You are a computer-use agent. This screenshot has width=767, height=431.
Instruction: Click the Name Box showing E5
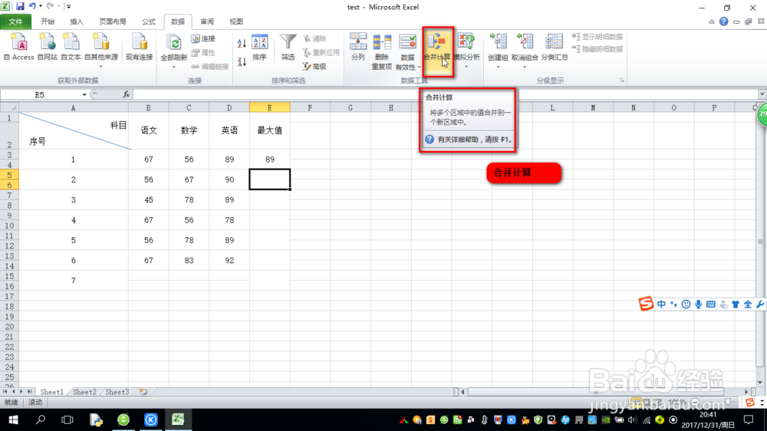click(x=40, y=94)
